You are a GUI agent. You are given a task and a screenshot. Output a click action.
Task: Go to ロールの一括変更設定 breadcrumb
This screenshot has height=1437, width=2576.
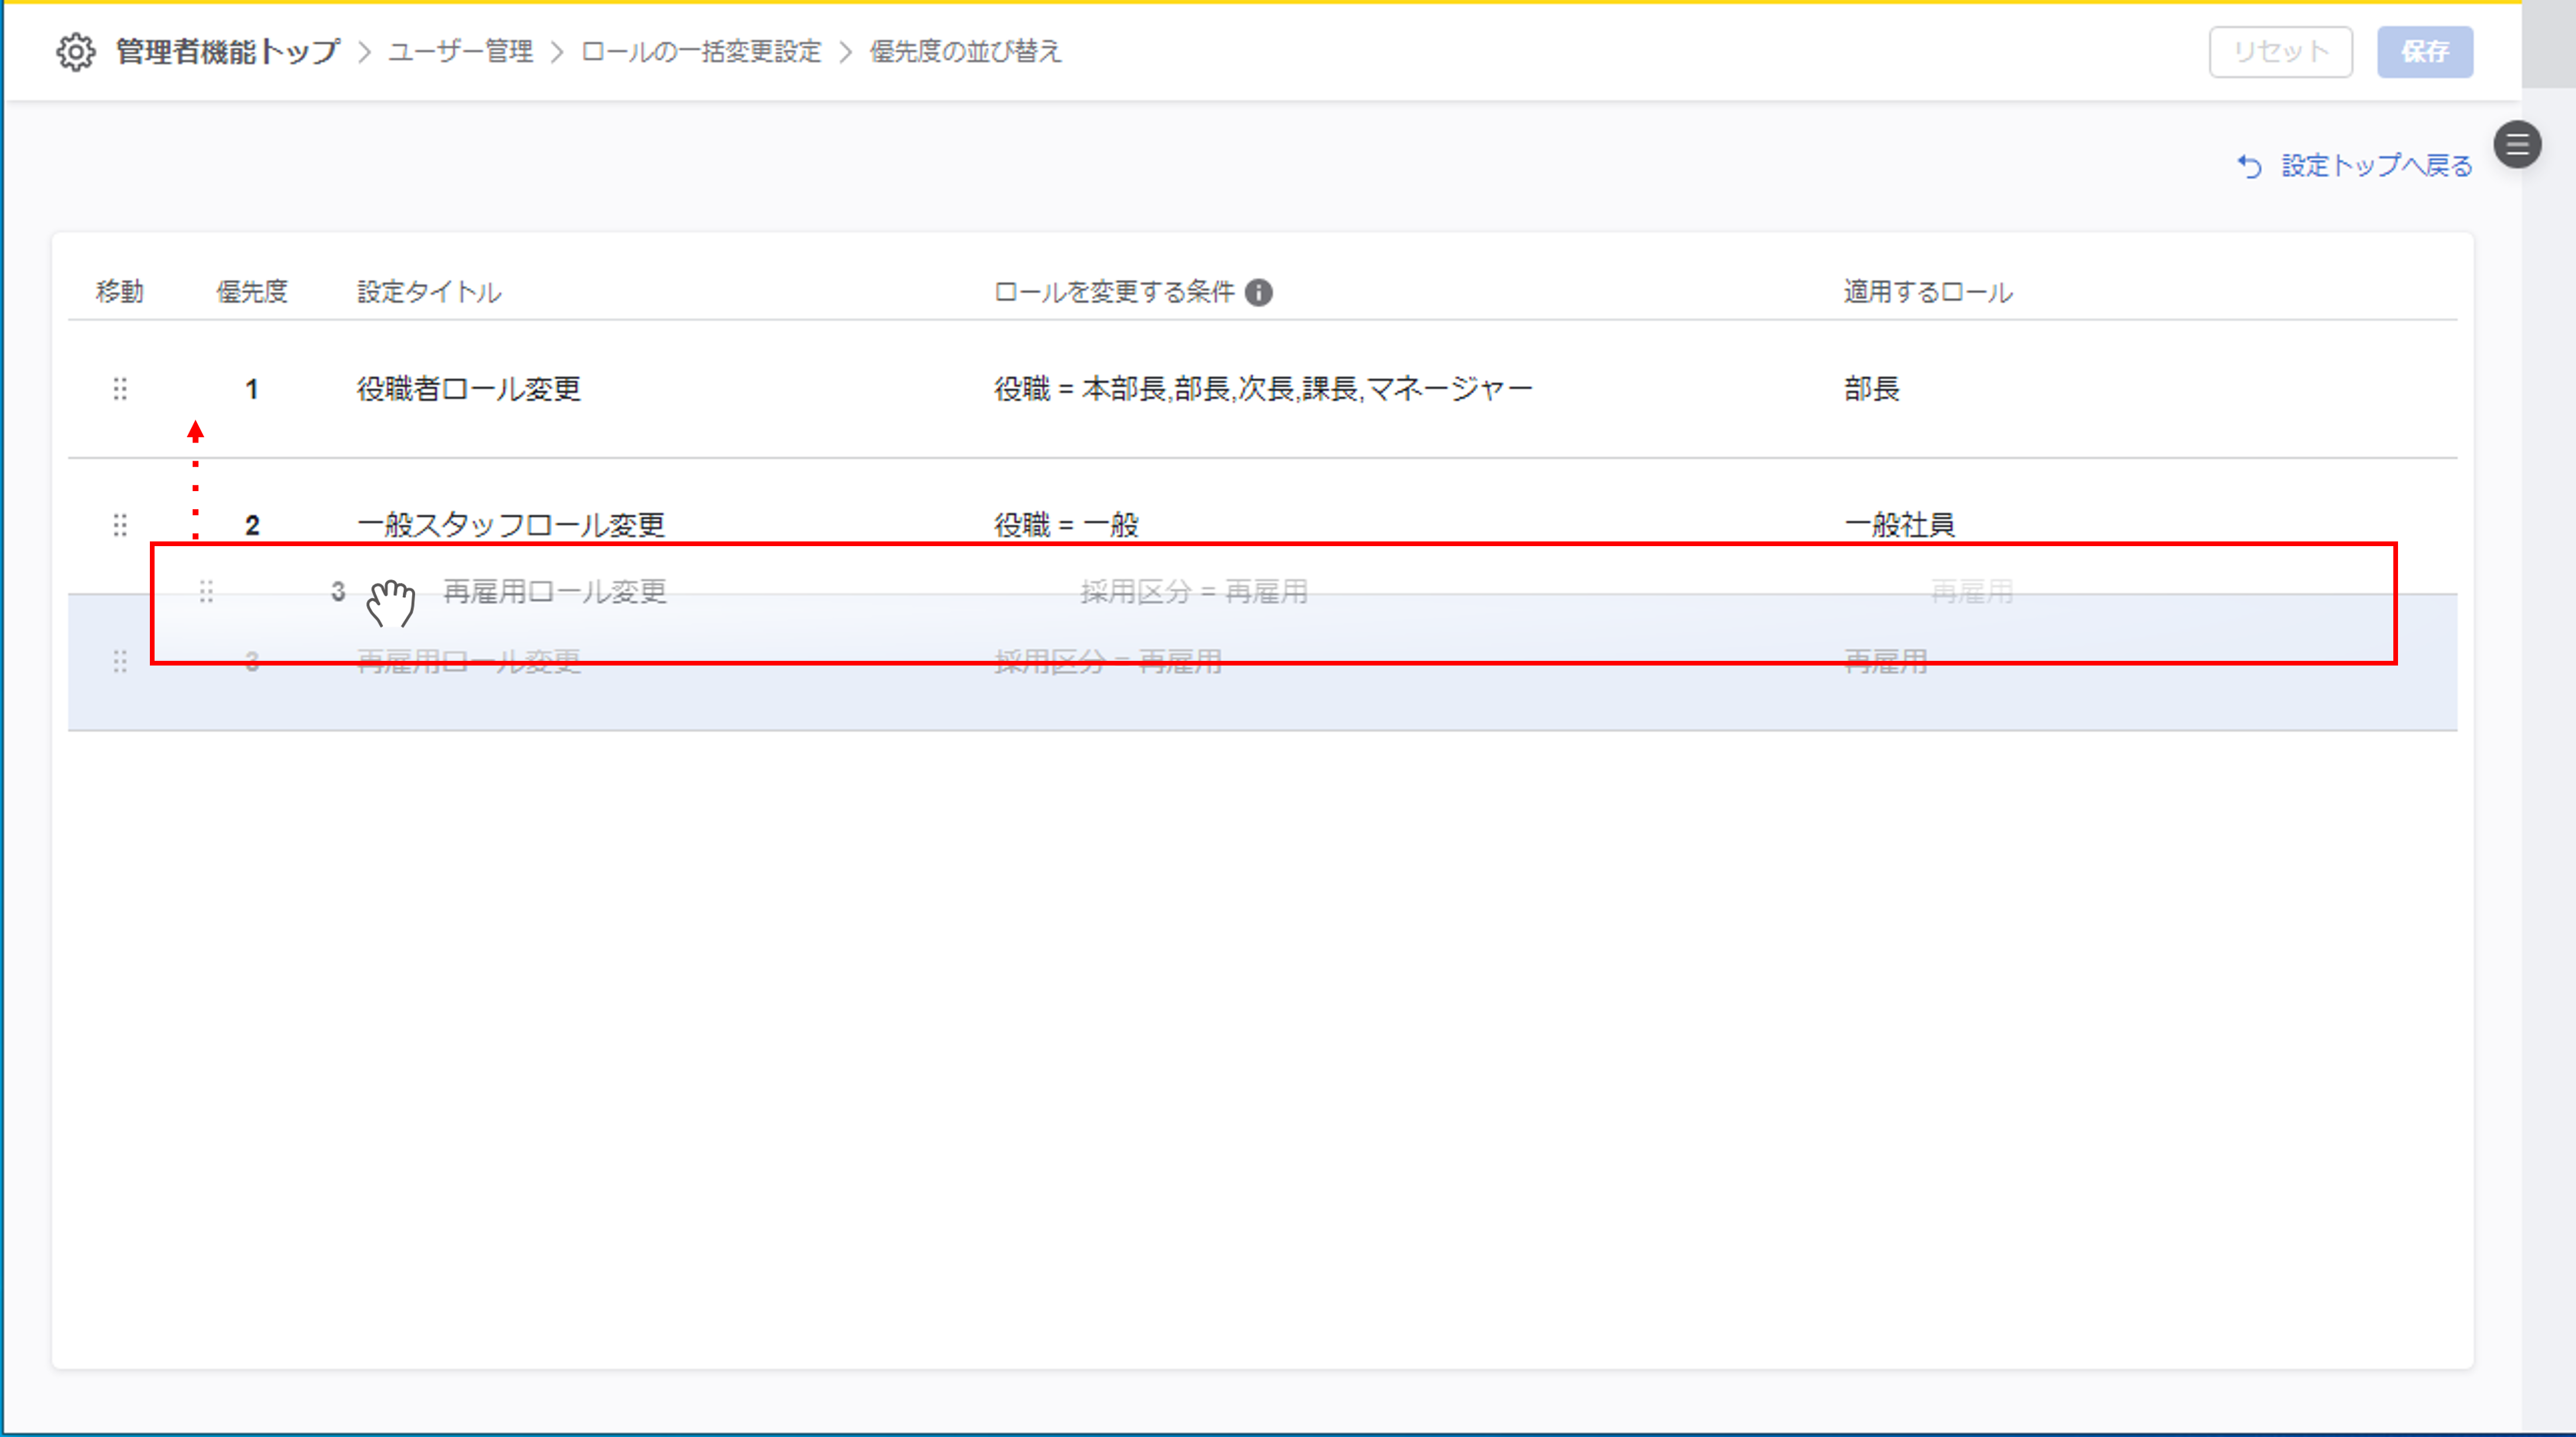701,52
